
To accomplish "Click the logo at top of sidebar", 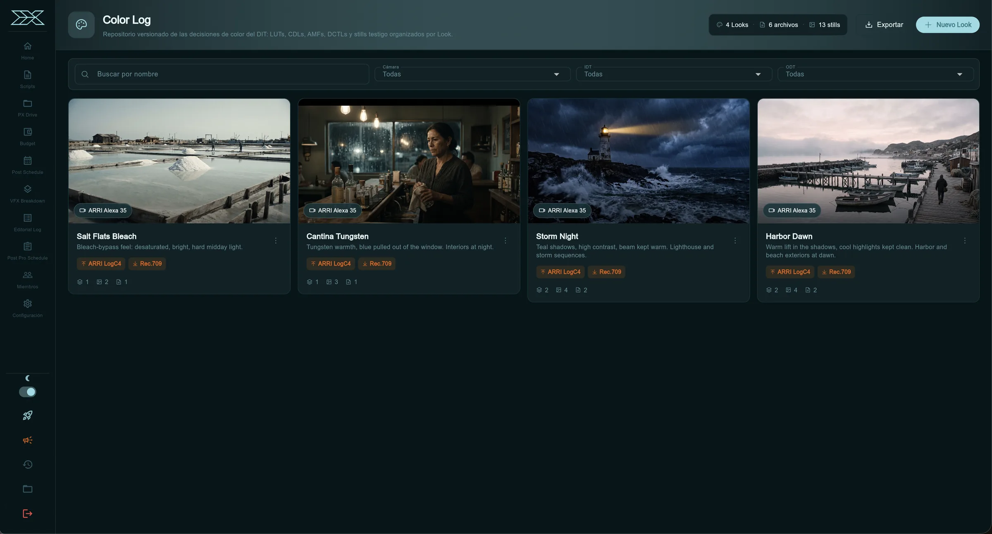I will coord(27,18).
